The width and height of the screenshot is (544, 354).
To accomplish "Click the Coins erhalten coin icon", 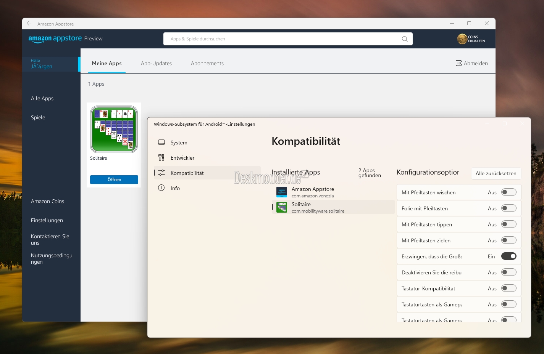I will click(462, 39).
